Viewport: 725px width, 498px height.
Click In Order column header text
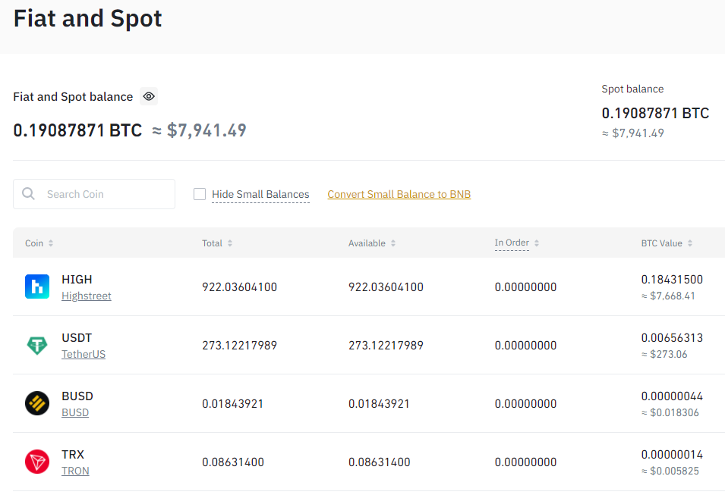pyautogui.click(x=512, y=243)
